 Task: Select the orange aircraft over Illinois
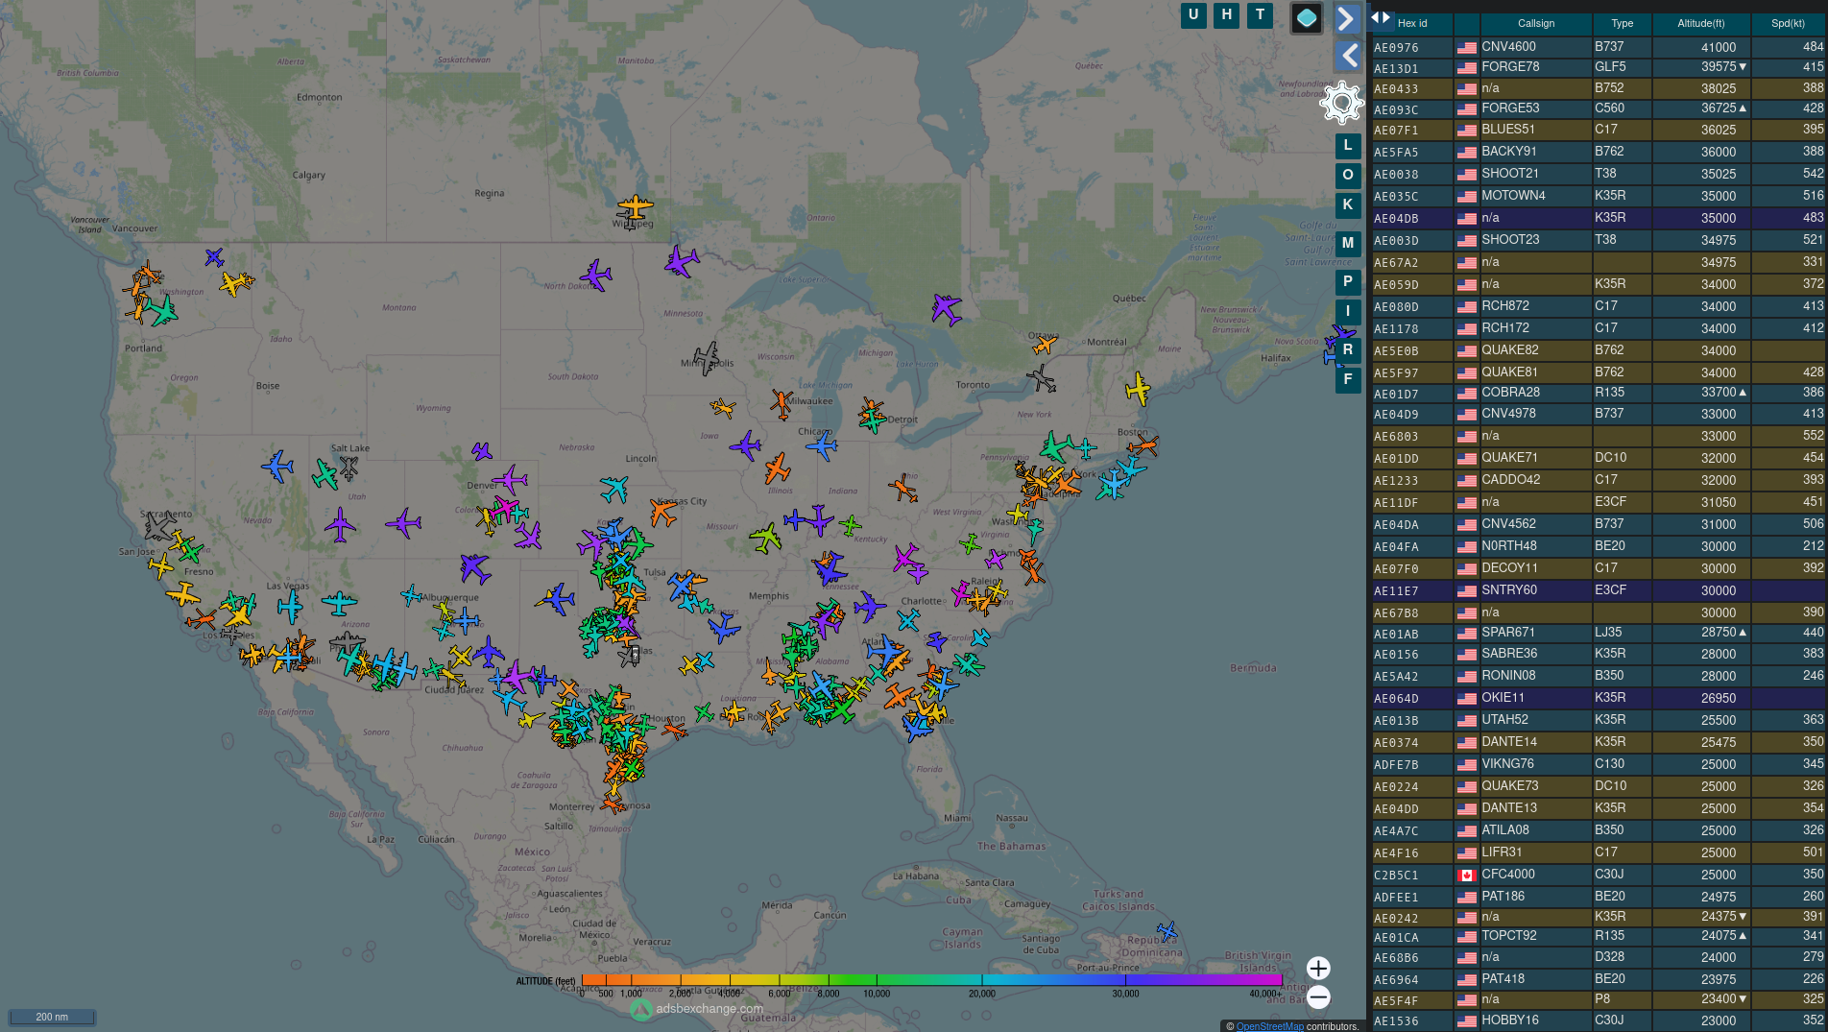click(x=777, y=469)
